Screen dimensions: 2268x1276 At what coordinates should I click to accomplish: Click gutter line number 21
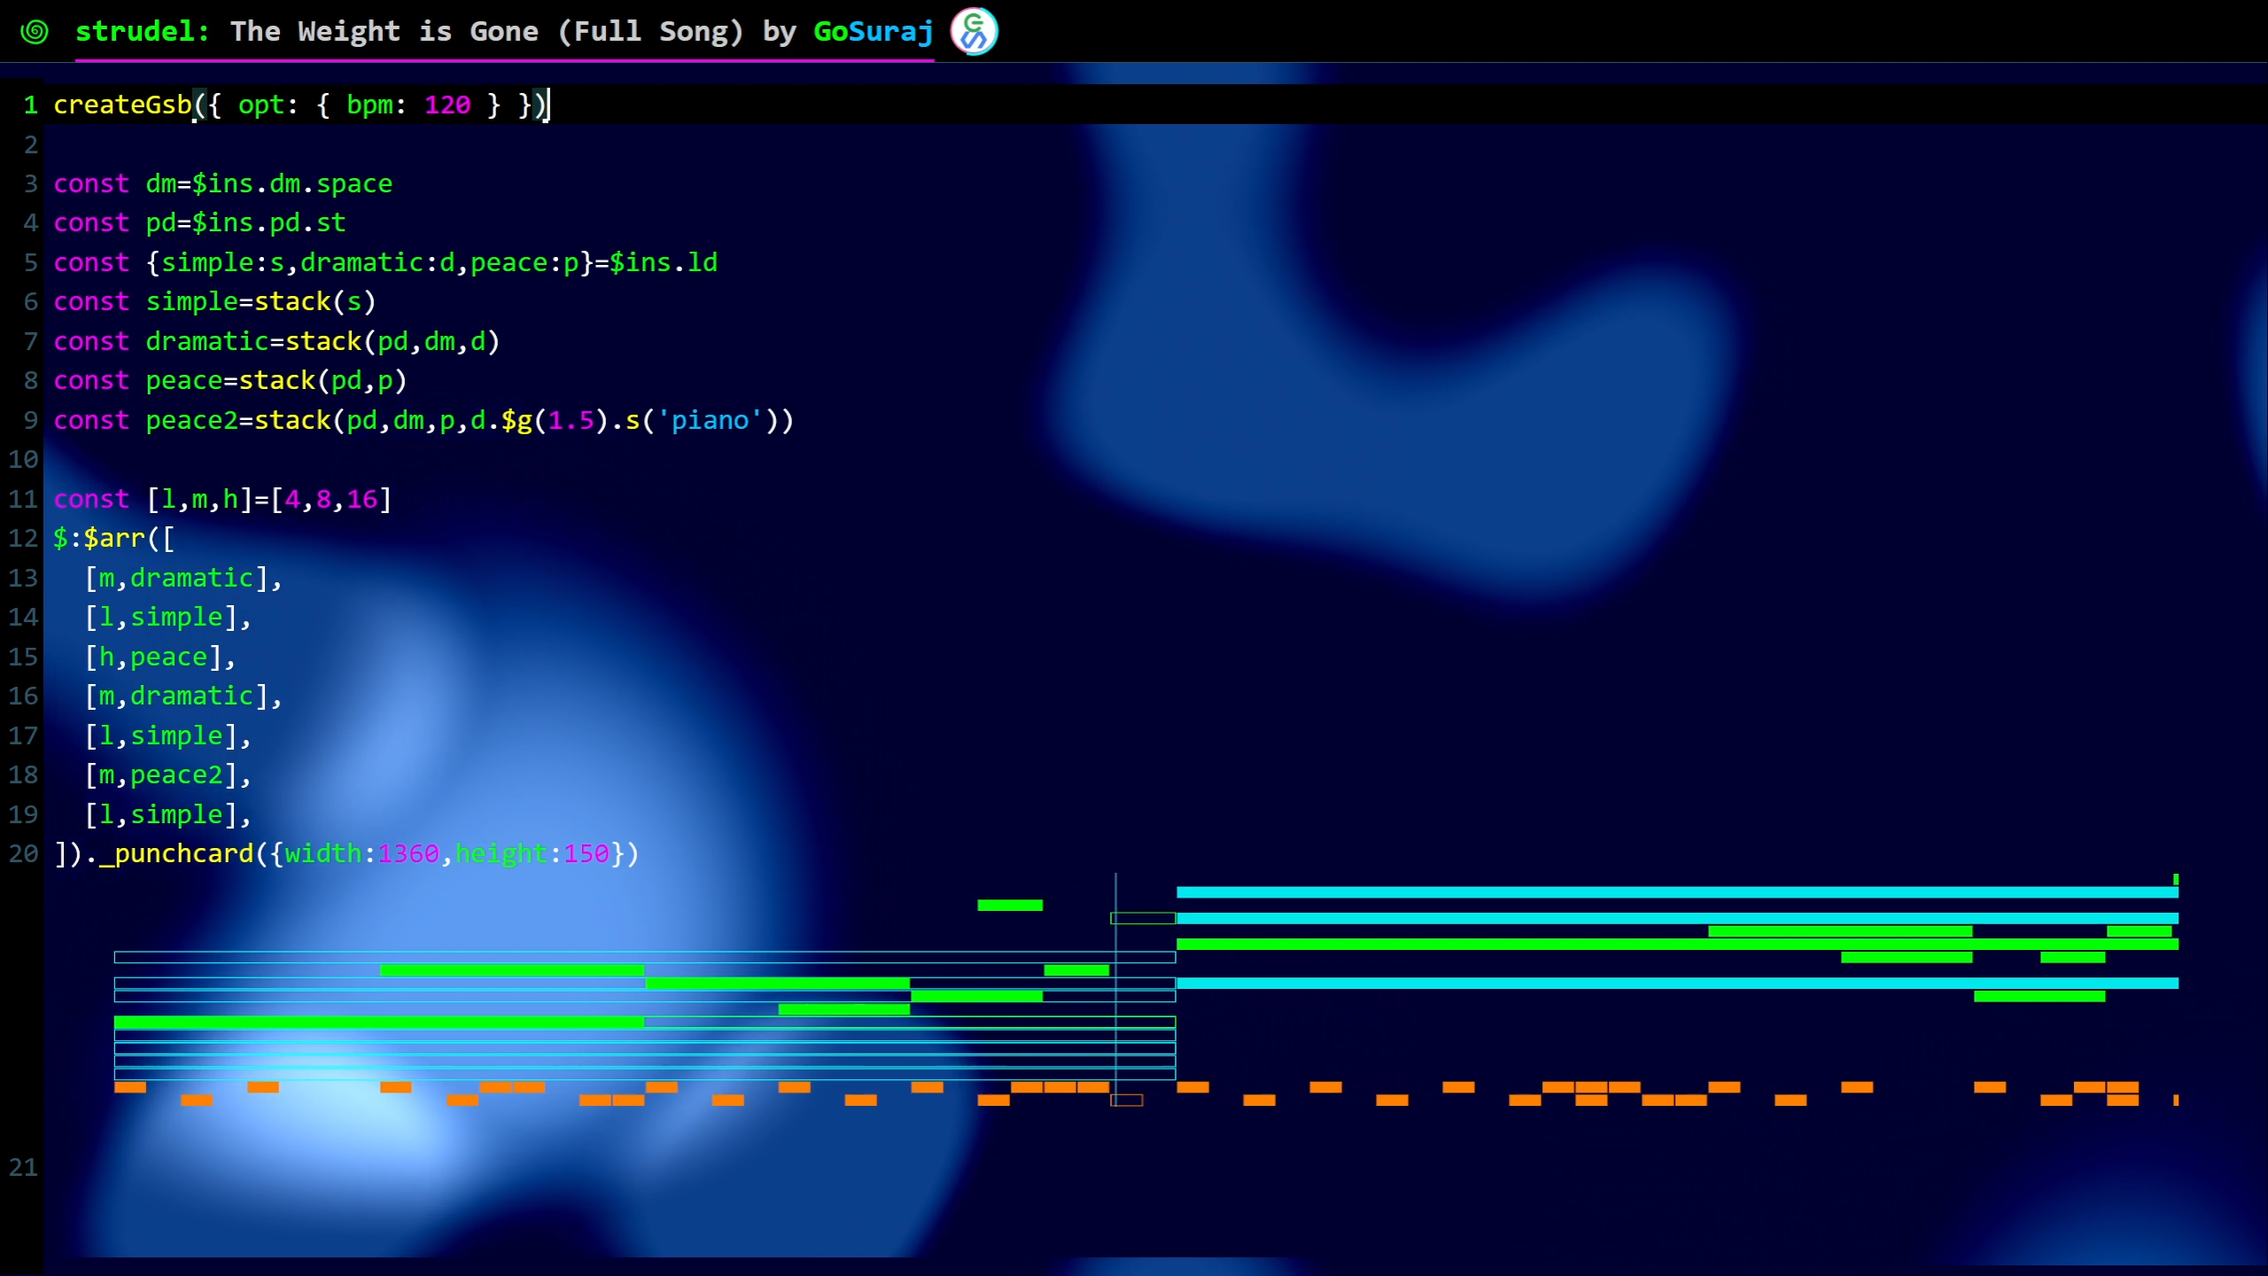pyautogui.click(x=24, y=1167)
